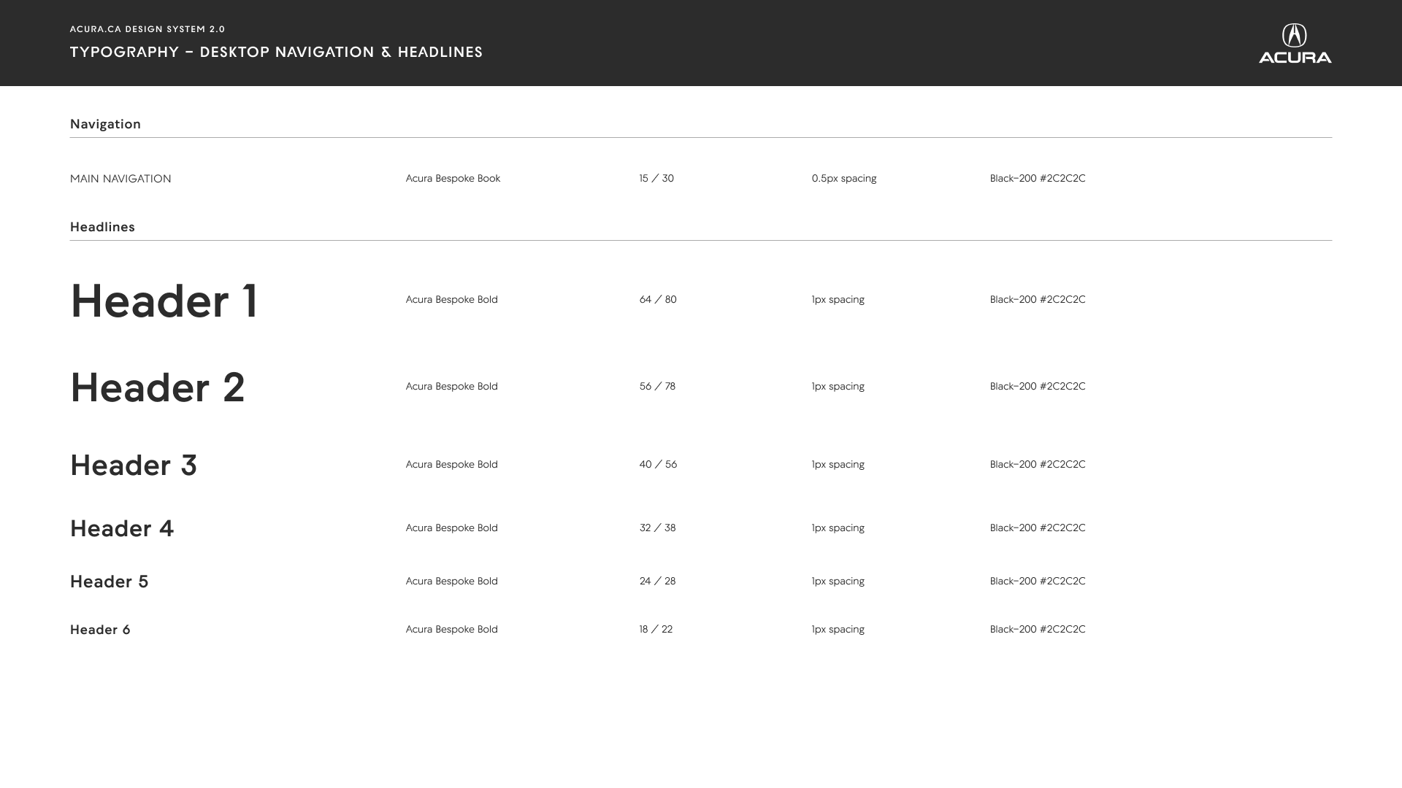Click Acura Bespoke Bold in Header 3 row

452,465
